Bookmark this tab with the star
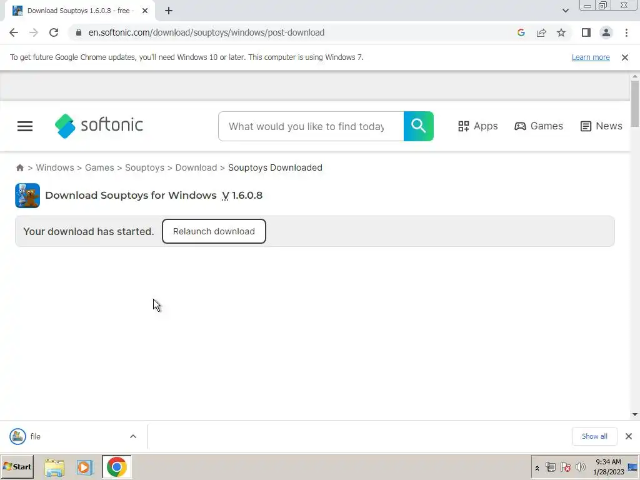640x480 pixels. pos(561,32)
